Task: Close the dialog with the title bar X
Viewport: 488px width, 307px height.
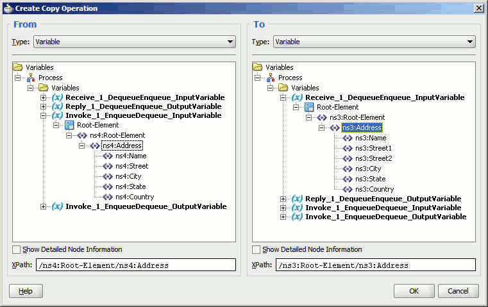Action: [x=478, y=8]
